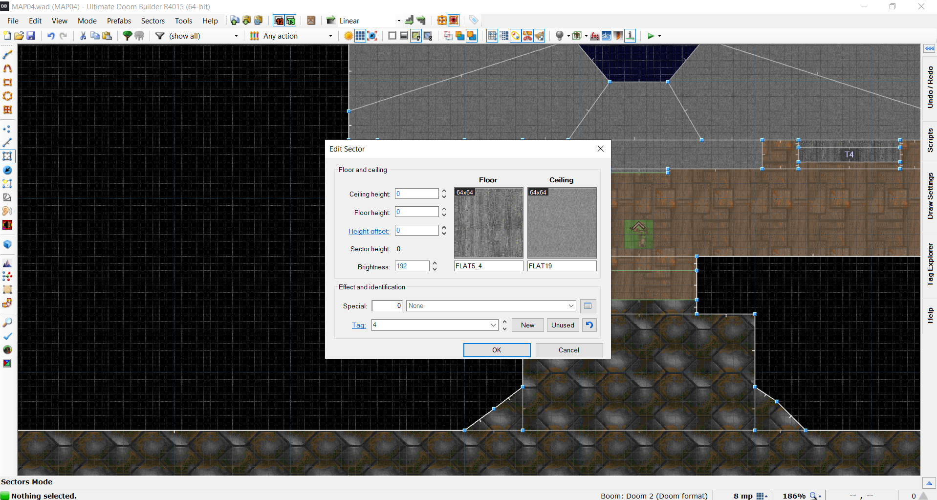Open the (show all) filter dropdown
Screen dimensions: 937x500
point(236,36)
